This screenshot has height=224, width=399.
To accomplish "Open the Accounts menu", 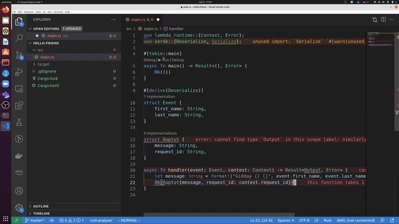I will point(19,191).
